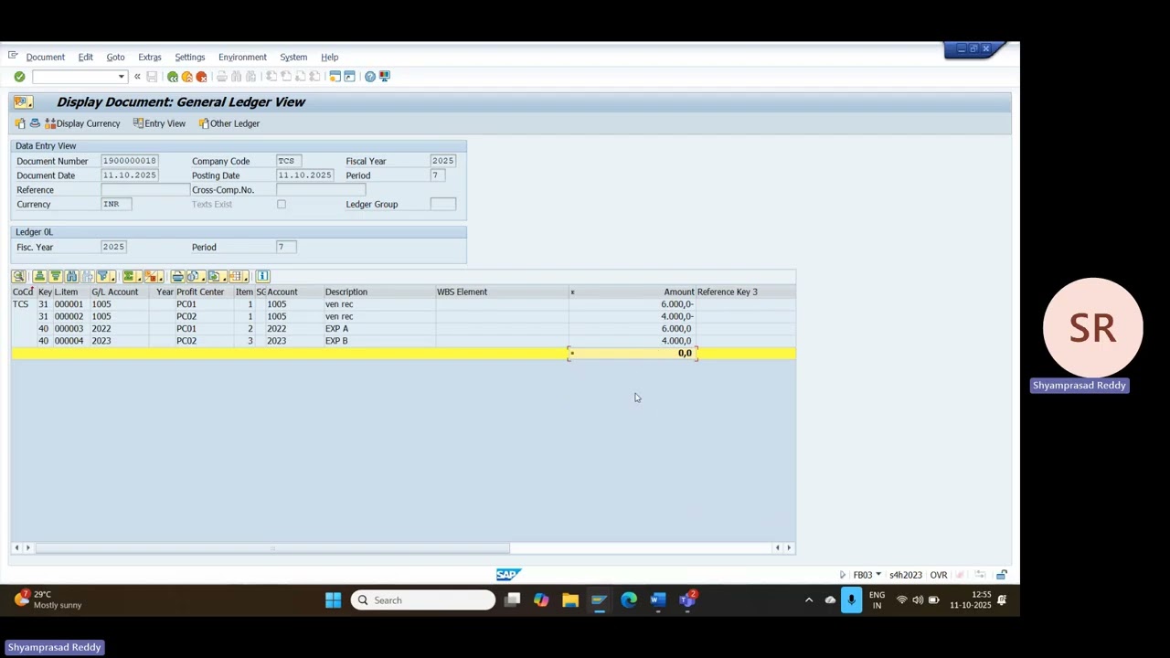The height and width of the screenshot is (658, 1170).
Task: Click the Description column header
Action: [x=378, y=292]
